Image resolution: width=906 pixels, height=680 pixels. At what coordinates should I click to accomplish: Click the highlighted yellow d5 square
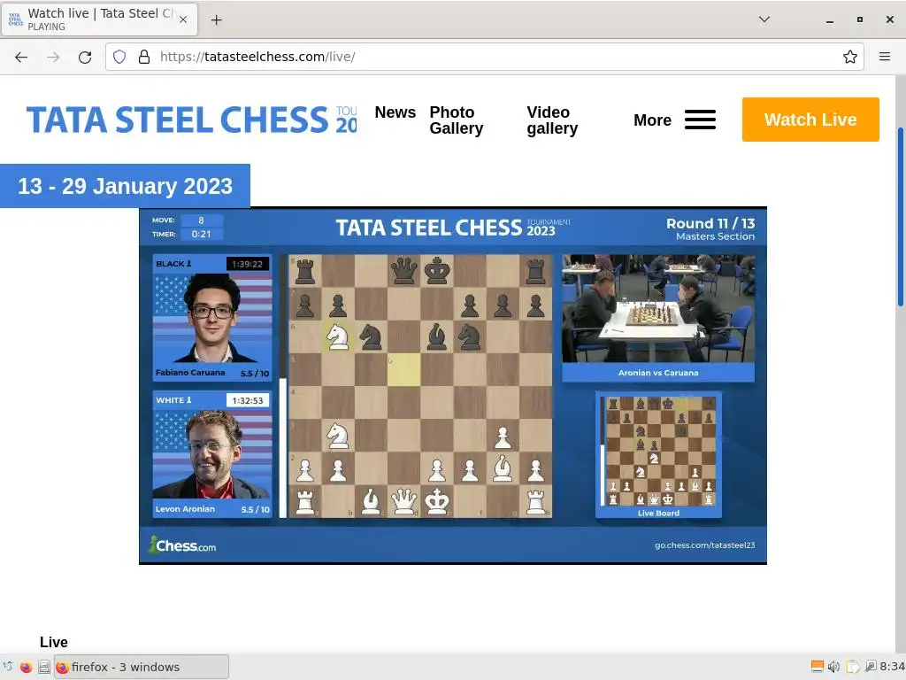pos(403,369)
